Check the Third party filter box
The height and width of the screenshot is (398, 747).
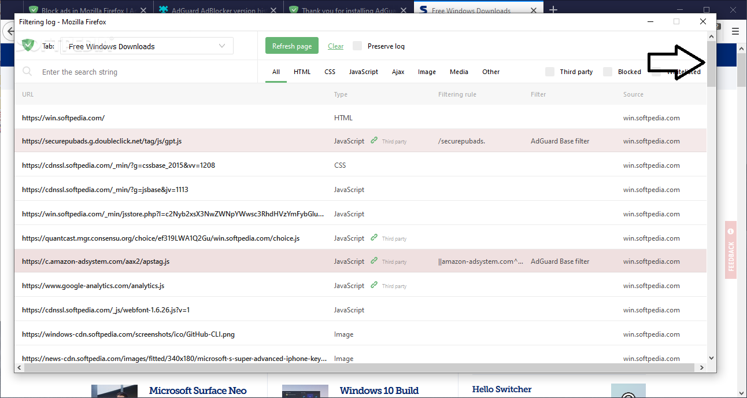coord(550,72)
